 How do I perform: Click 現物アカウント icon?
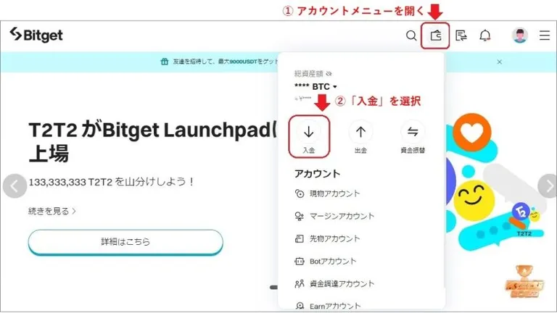pos(300,193)
